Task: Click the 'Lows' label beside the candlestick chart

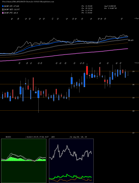Action: pyautogui.click(x=136, y=63)
